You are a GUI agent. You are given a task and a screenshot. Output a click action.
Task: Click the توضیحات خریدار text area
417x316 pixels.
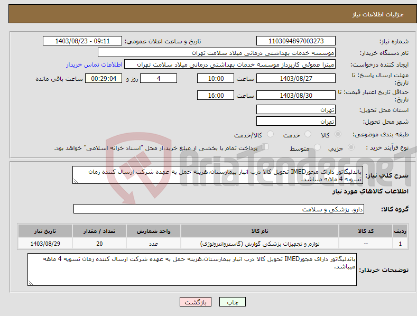192,269
